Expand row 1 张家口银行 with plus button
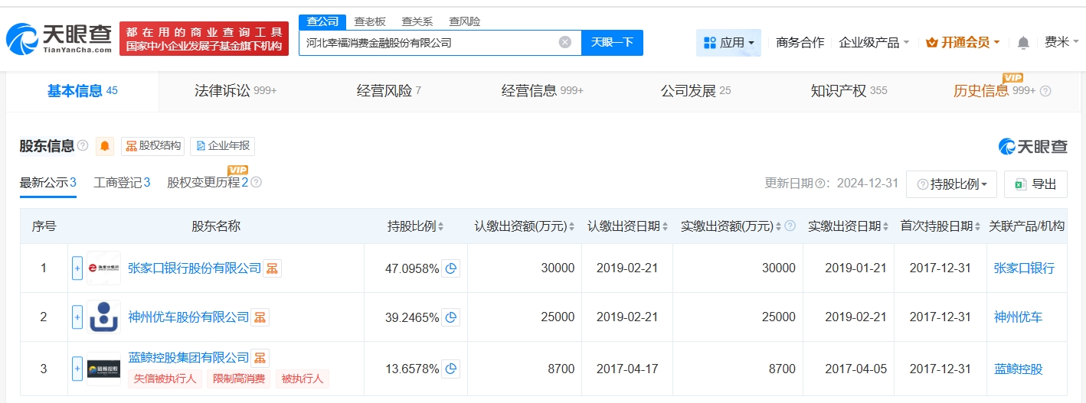This screenshot has width=1086, height=403. 77,268
